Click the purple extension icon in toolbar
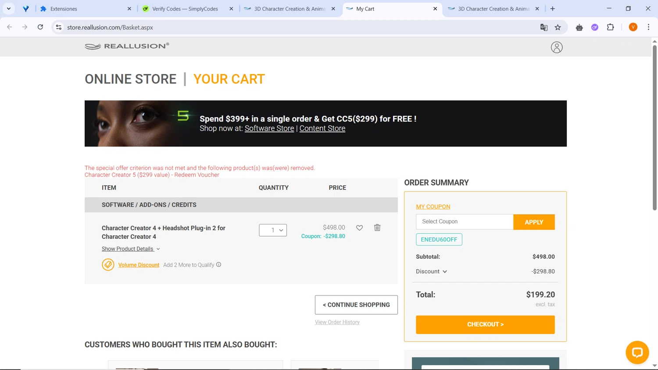This screenshot has height=370, width=658. coord(595,27)
